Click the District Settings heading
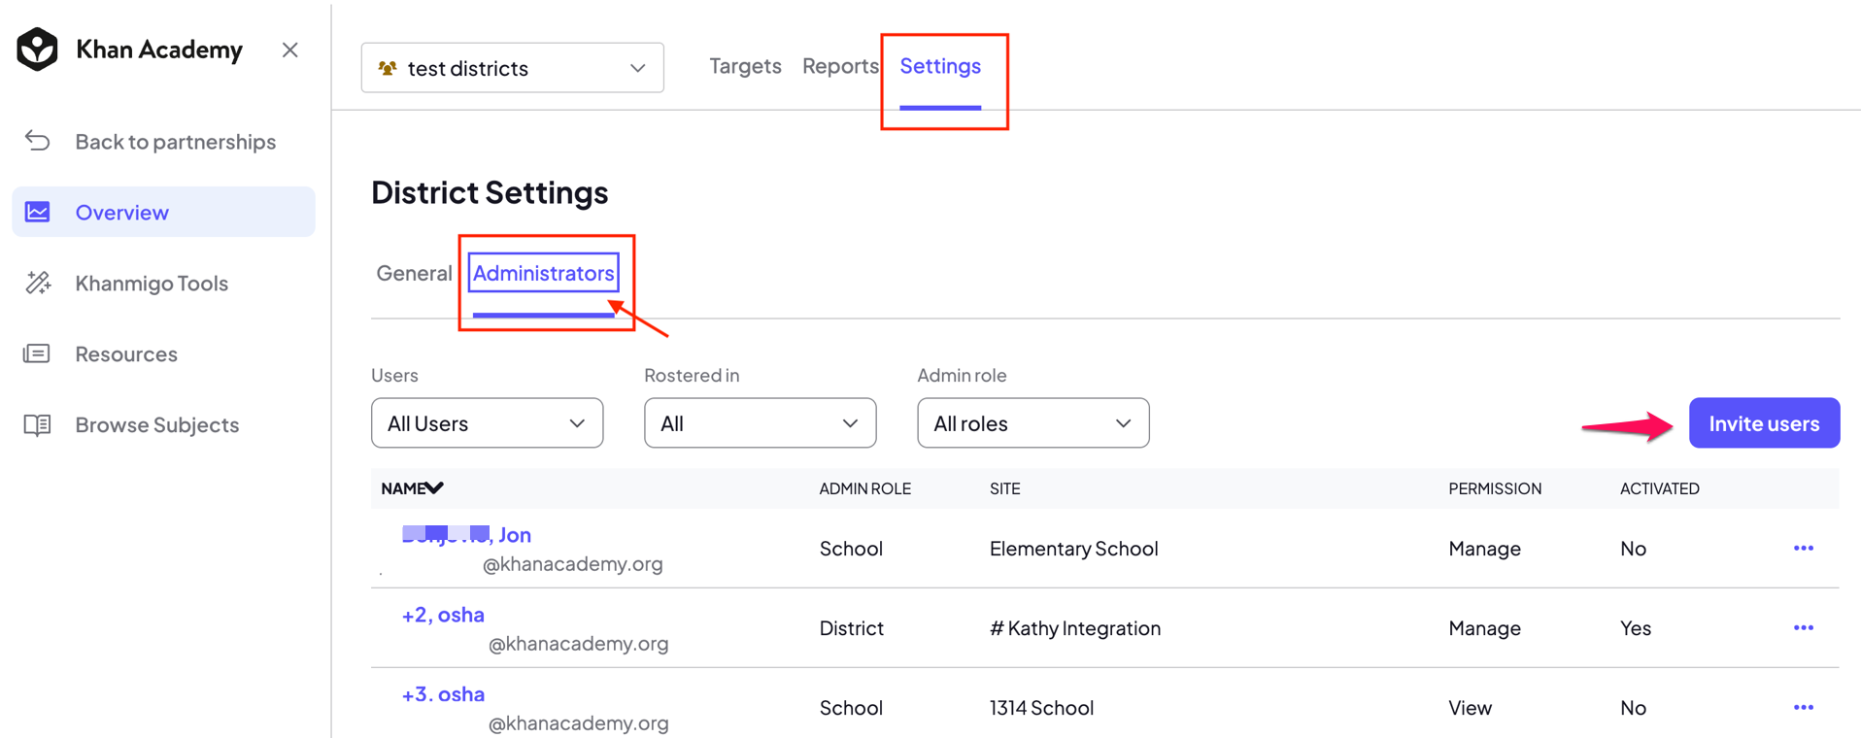This screenshot has width=1861, height=738. (x=490, y=192)
